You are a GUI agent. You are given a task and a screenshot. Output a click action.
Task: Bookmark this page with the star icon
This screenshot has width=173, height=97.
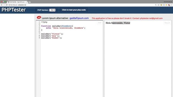tap(158, 5)
